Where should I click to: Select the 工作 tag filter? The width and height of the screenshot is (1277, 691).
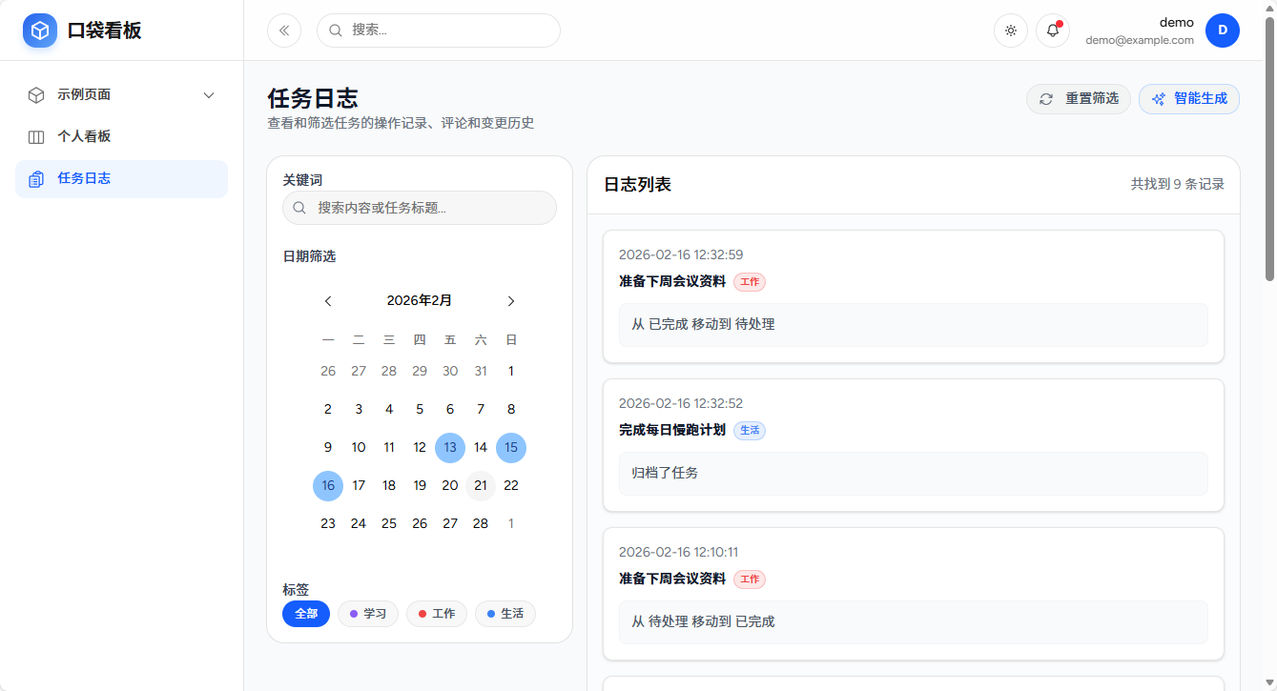point(436,614)
